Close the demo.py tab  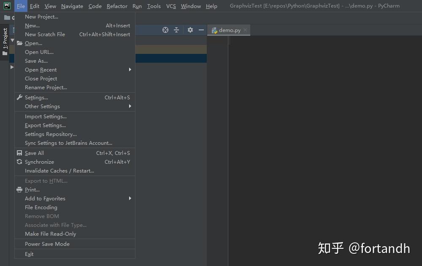[245, 30]
